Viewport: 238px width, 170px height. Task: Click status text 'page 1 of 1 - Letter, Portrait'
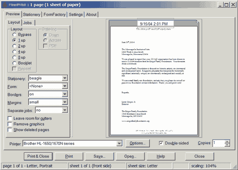point(28,166)
